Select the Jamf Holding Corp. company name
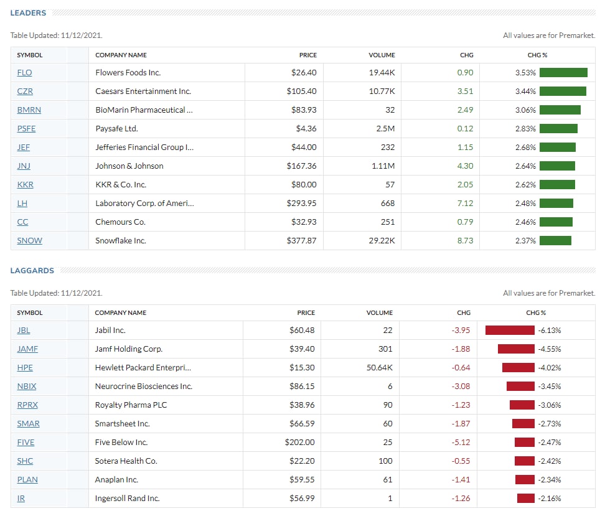The height and width of the screenshot is (516, 605). (x=128, y=349)
